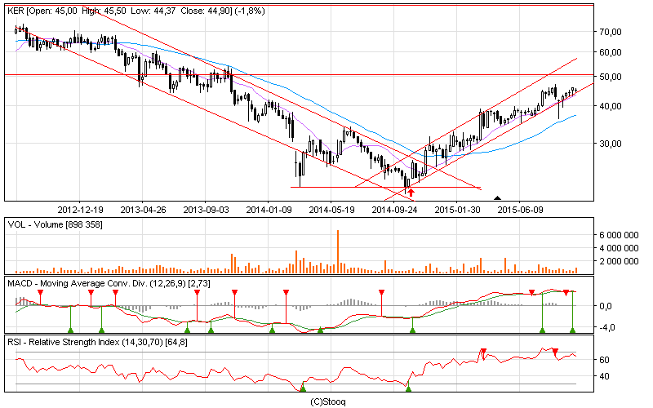Select the rightmost green MACD buy marker
Viewport: 653px width, 408px height.
[x=573, y=330]
